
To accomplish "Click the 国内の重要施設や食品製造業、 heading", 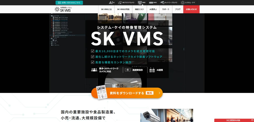I will [88, 112].
